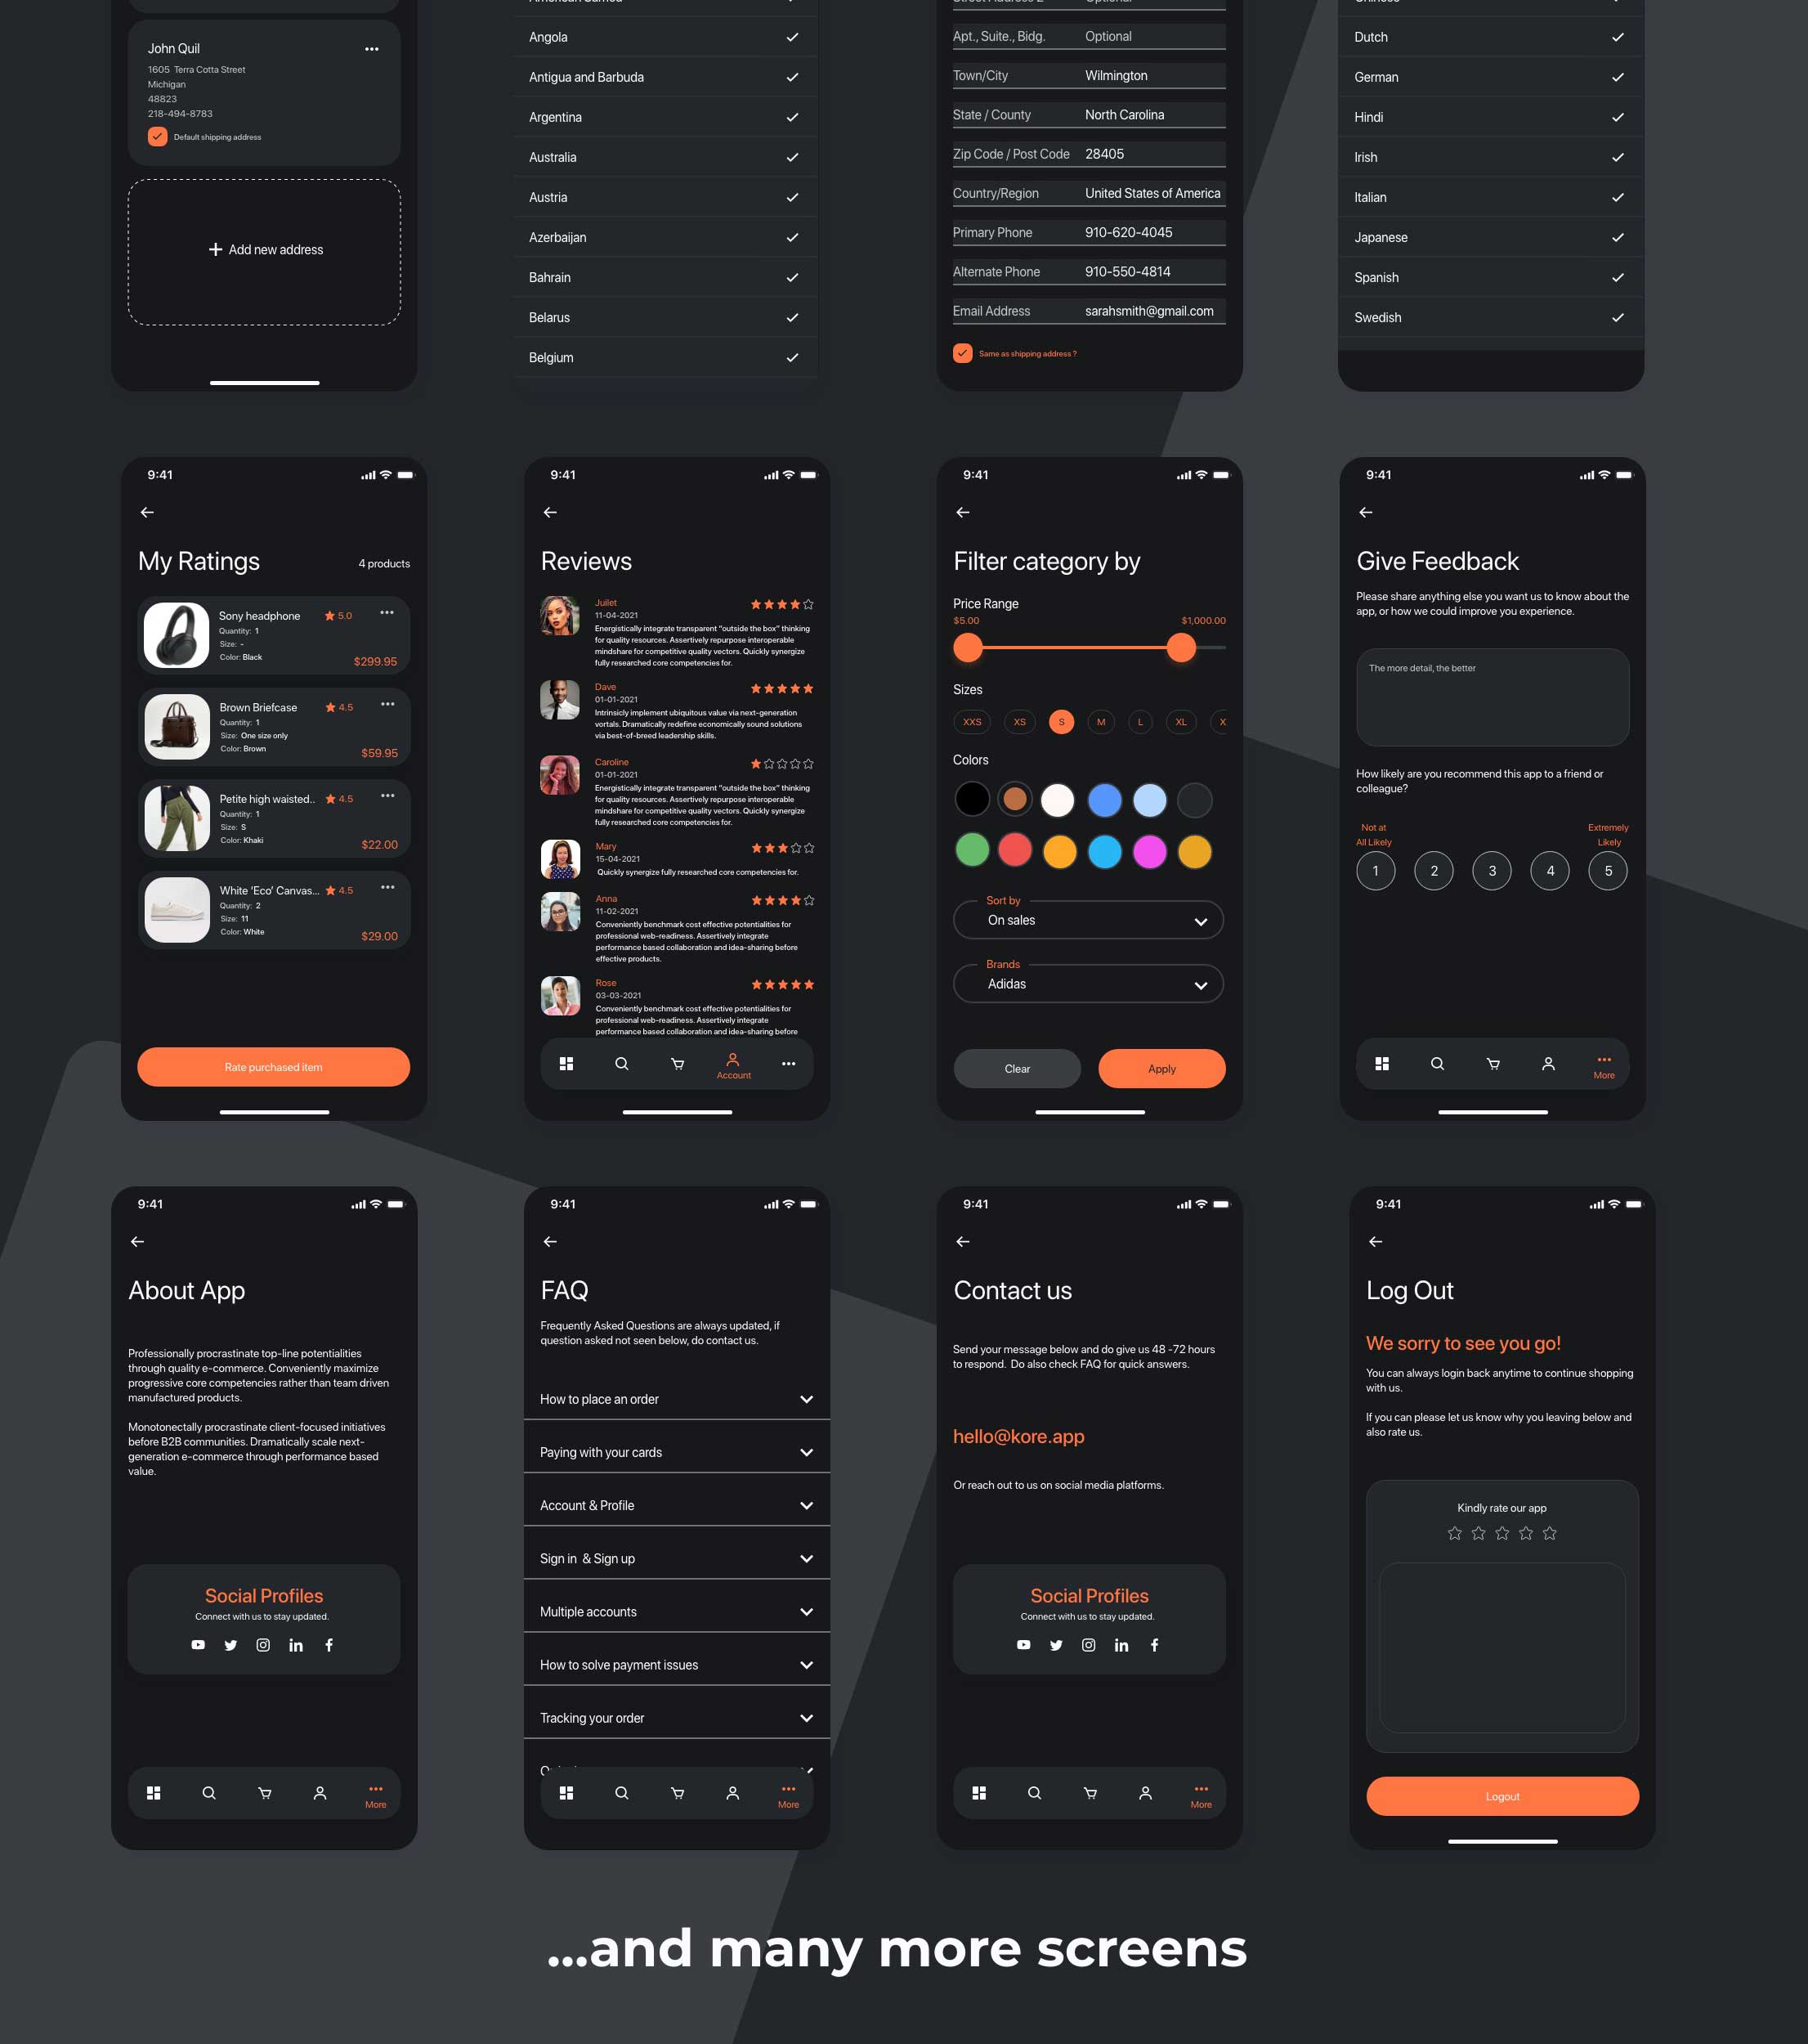Image resolution: width=1808 pixels, height=2044 pixels.
Task: Click the back arrow on Reviews screen
Action: point(550,512)
